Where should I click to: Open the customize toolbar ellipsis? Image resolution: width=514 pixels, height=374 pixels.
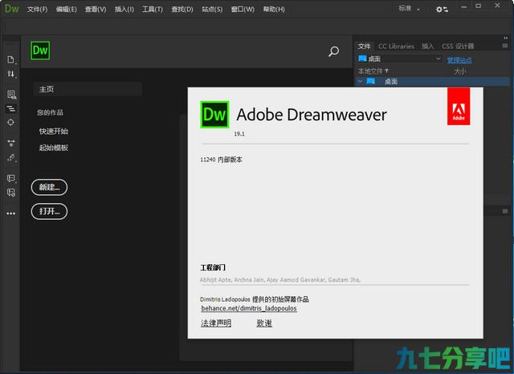[x=10, y=213]
